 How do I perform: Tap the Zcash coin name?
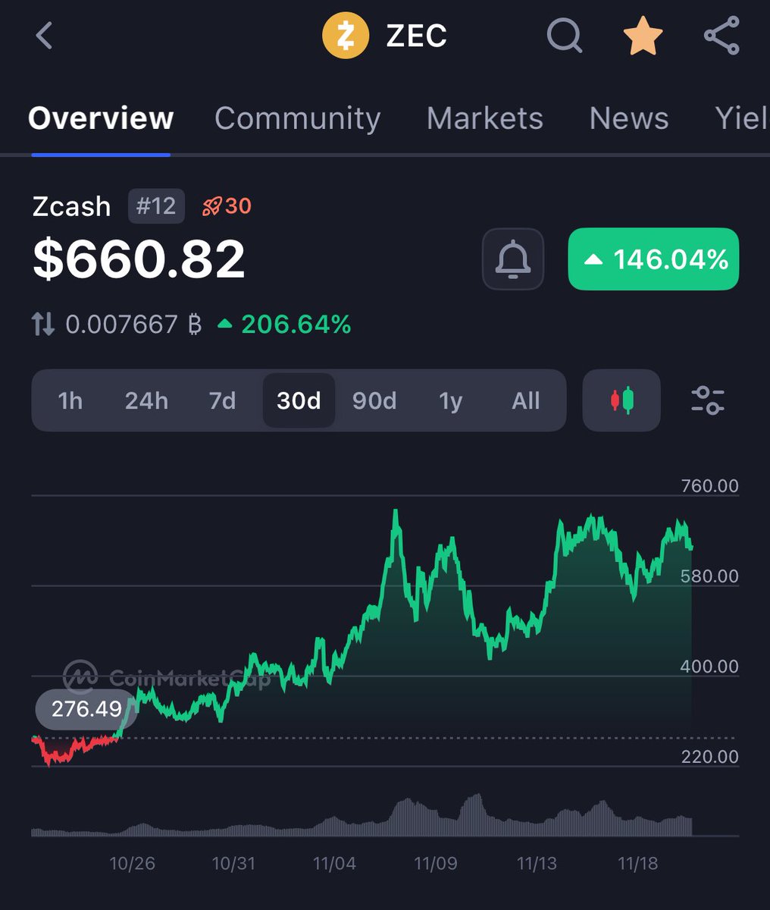pyautogui.click(x=71, y=206)
